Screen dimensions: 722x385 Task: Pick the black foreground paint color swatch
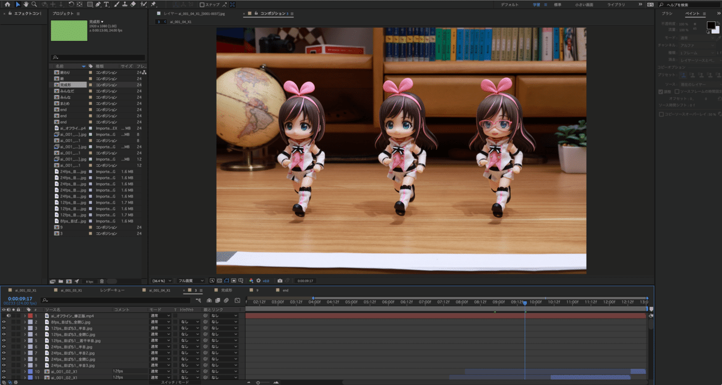point(711,25)
